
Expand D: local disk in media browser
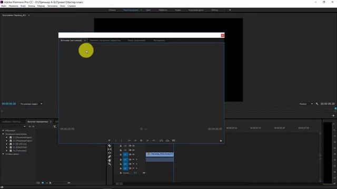7,141
